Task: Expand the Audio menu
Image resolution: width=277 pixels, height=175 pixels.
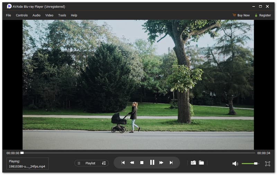Action: pyautogui.click(x=36, y=15)
